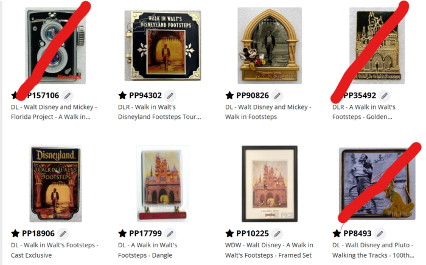Click the pencil edit icon beside PP17799
The image size is (426, 265).
tap(170, 234)
